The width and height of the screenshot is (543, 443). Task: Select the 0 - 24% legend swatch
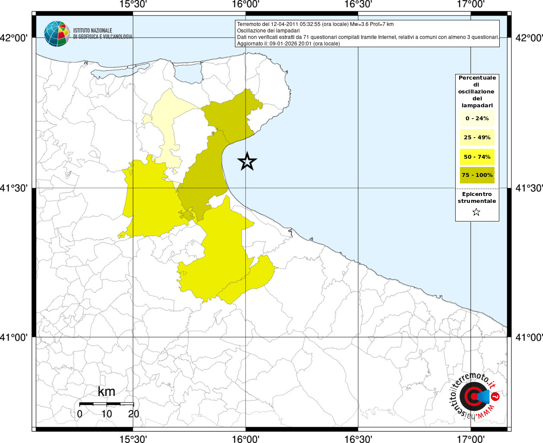point(477,118)
